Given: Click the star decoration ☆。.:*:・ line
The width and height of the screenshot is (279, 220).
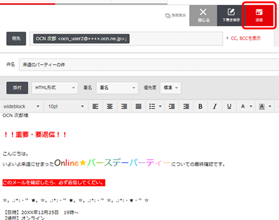Looking at the screenshot, I should pyautogui.click(x=76, y=200).
